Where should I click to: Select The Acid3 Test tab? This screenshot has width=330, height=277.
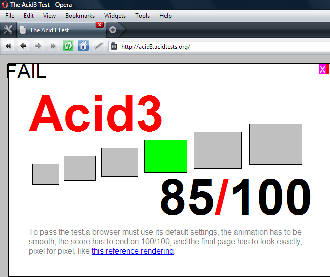click(x=61, y=30)
